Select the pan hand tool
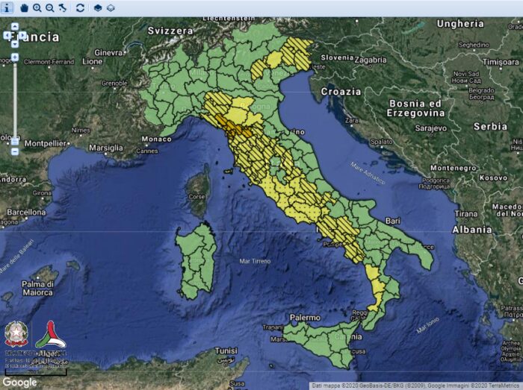 click(24, 7)
